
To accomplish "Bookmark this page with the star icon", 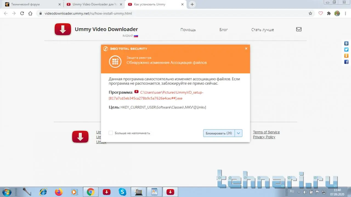I will pyautogui.click(x=310, y=13).
